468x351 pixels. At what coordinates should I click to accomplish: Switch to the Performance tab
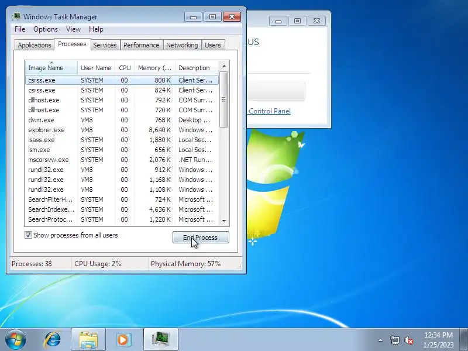tap(141, 45)
